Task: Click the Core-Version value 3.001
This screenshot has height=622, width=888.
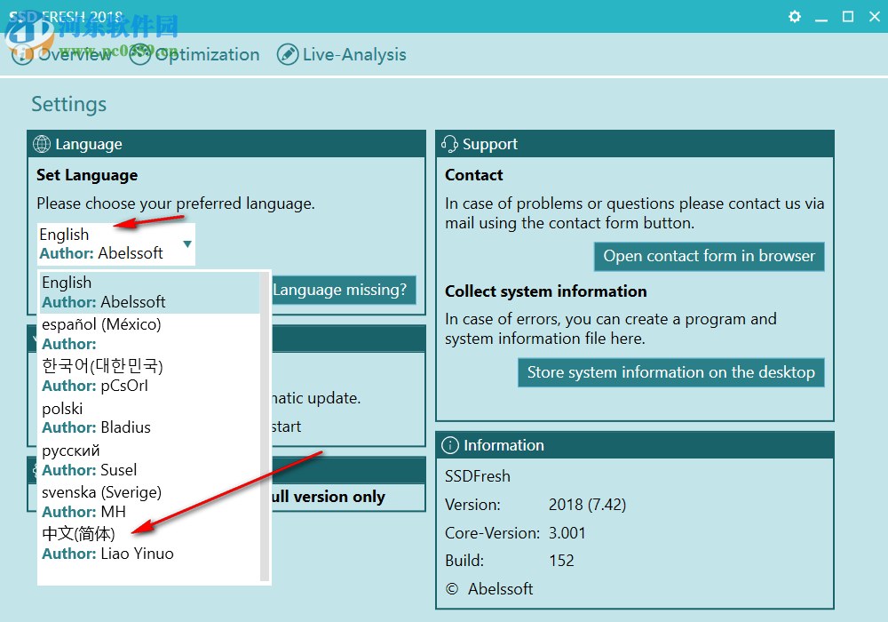Action: 567,533
